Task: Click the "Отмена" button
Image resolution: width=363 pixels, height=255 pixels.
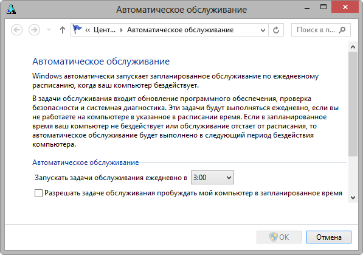Action: 329,237
